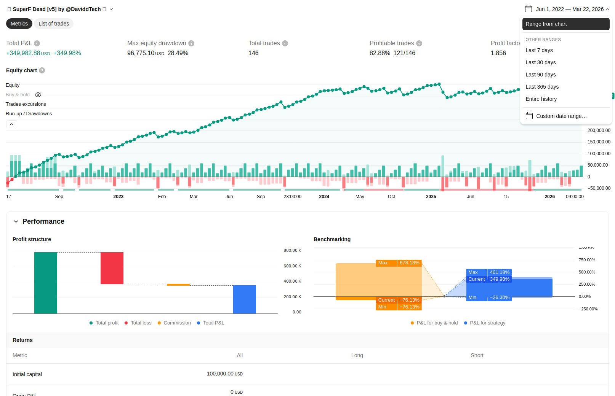Click the help icon beside Equity chart
Screen dimensions: 615x396
(x=42, y=70)
